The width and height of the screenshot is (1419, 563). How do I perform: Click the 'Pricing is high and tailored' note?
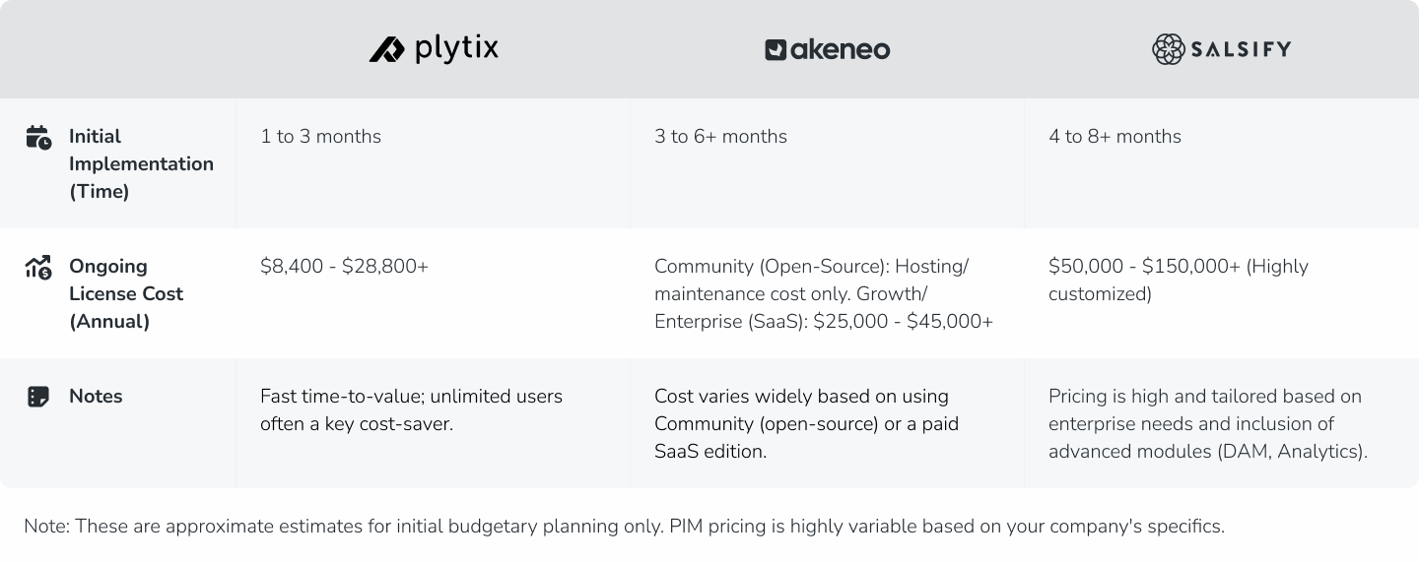click(x=1208, y=423)
